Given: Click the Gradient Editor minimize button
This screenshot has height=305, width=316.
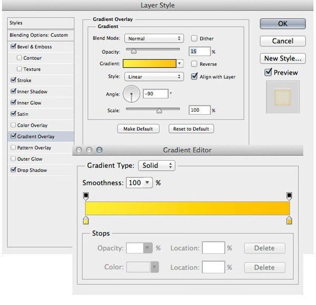Looking at the screenshot, I should (x=89, y=150).
